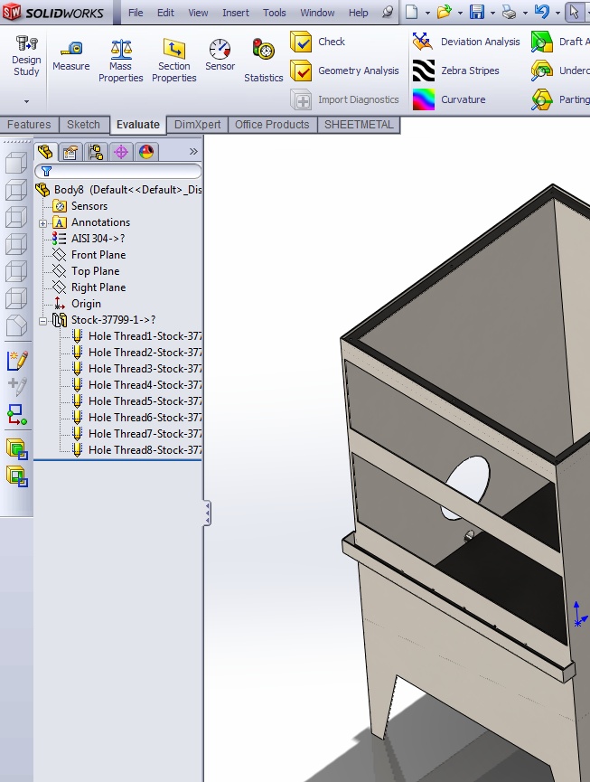Select the Measure tool
The image size is (590, 782).
pyautogui.click(x=71, y=56)
